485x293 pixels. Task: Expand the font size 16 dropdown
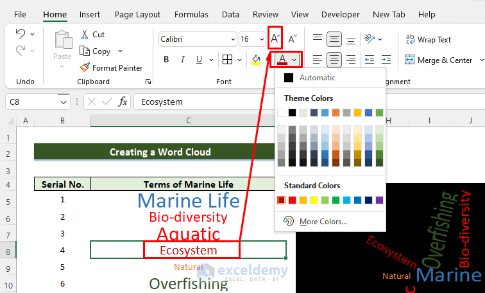[262, 39]
